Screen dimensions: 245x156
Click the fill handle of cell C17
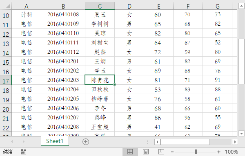114,84
